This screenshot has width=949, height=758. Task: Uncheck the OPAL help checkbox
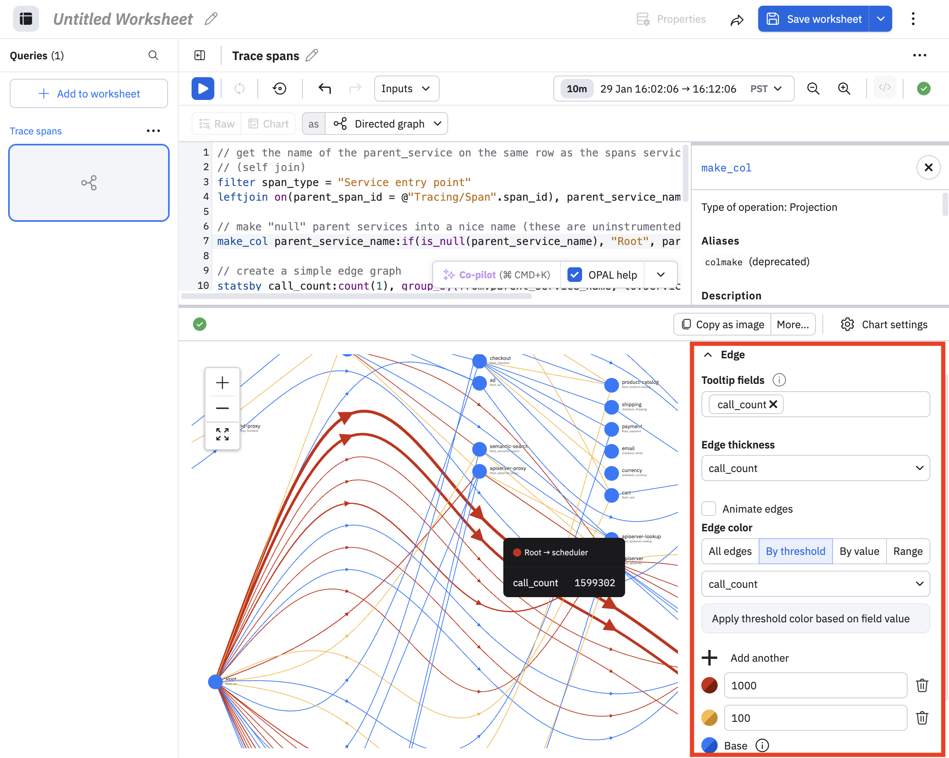pyautogui.click(x=574, y=275)
